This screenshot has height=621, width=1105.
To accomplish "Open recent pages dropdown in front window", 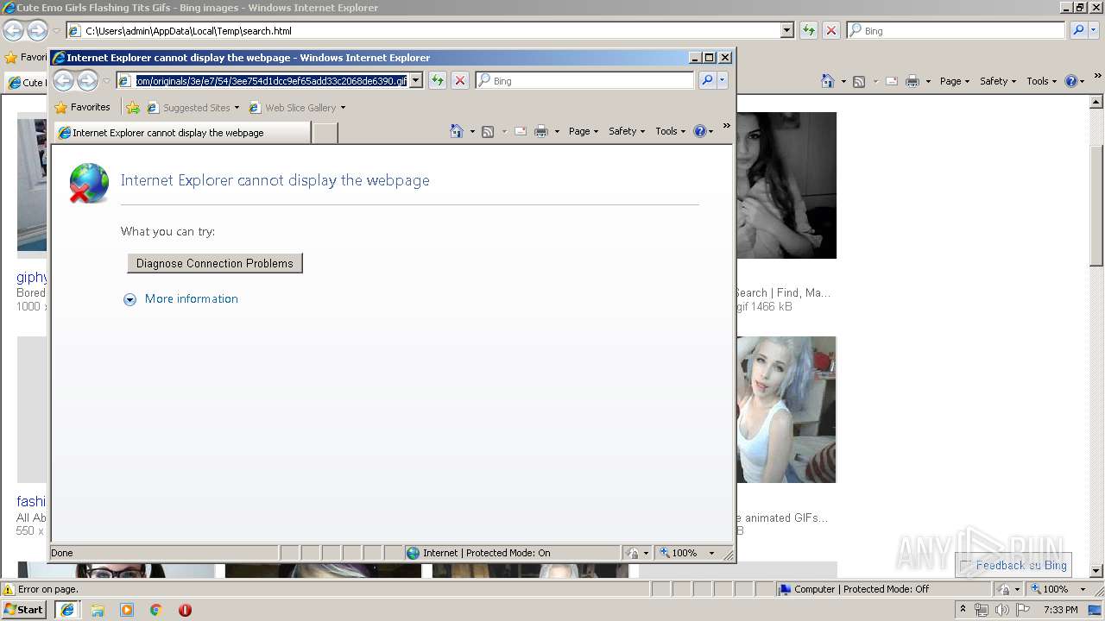I will click(107, 81).
